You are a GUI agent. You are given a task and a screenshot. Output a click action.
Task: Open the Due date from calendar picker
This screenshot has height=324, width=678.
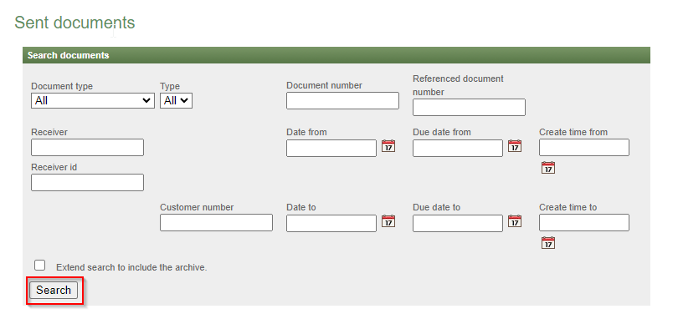click(x=515, y=146)
